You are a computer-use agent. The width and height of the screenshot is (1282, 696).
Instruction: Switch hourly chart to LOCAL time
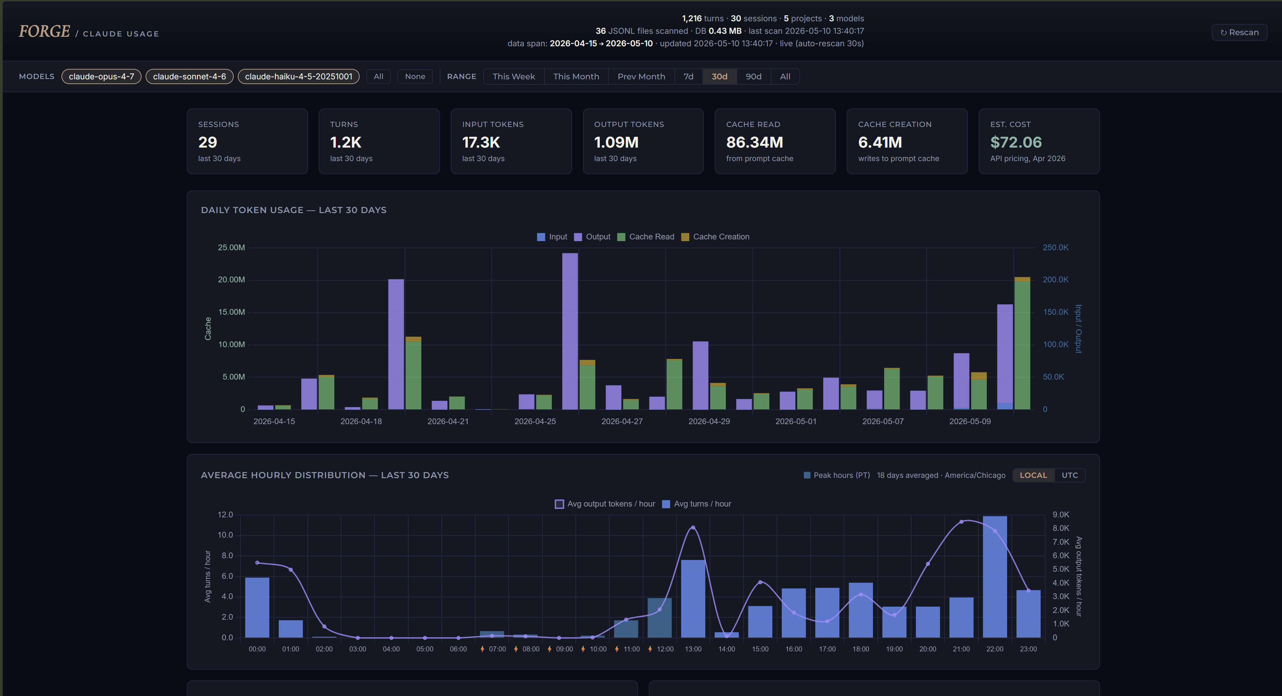[x=1033, y=475]
